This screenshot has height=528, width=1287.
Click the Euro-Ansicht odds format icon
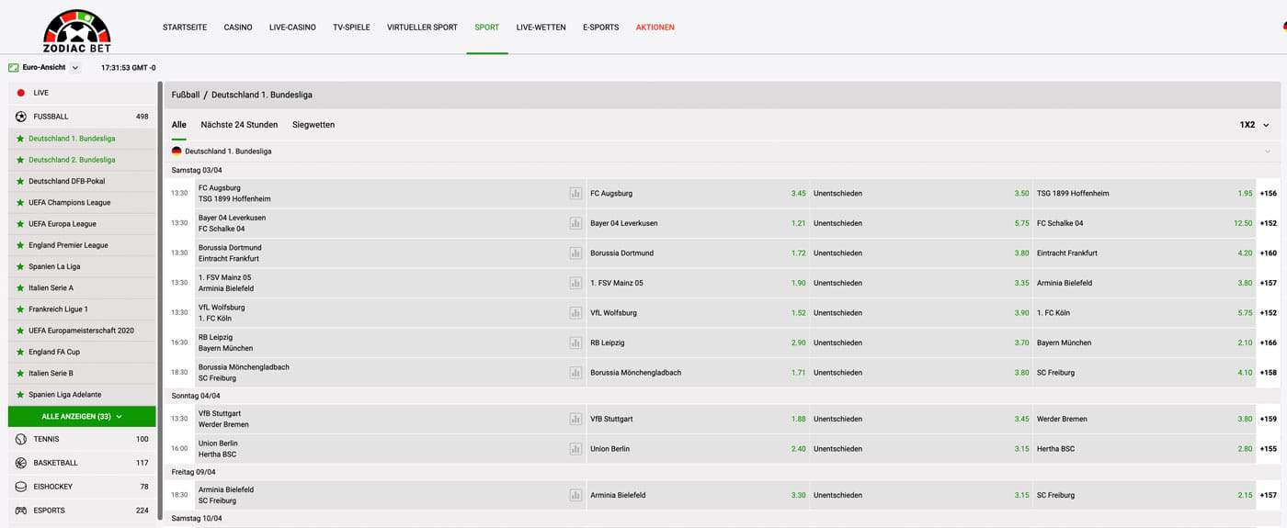tap(14, 67)
